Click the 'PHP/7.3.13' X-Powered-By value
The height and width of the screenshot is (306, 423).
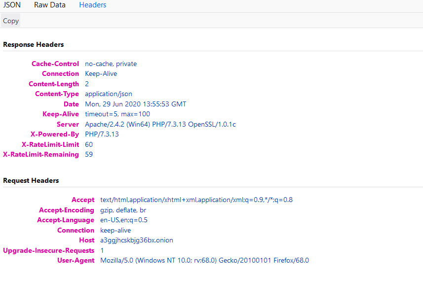click(102, 135)
